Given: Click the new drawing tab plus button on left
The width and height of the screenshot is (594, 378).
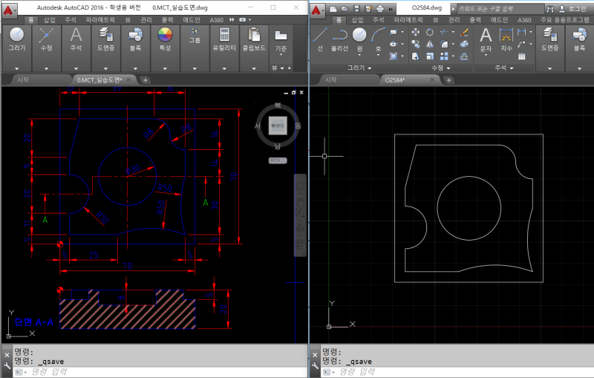Looking at the screenshot, I should [x=146, y=79].
